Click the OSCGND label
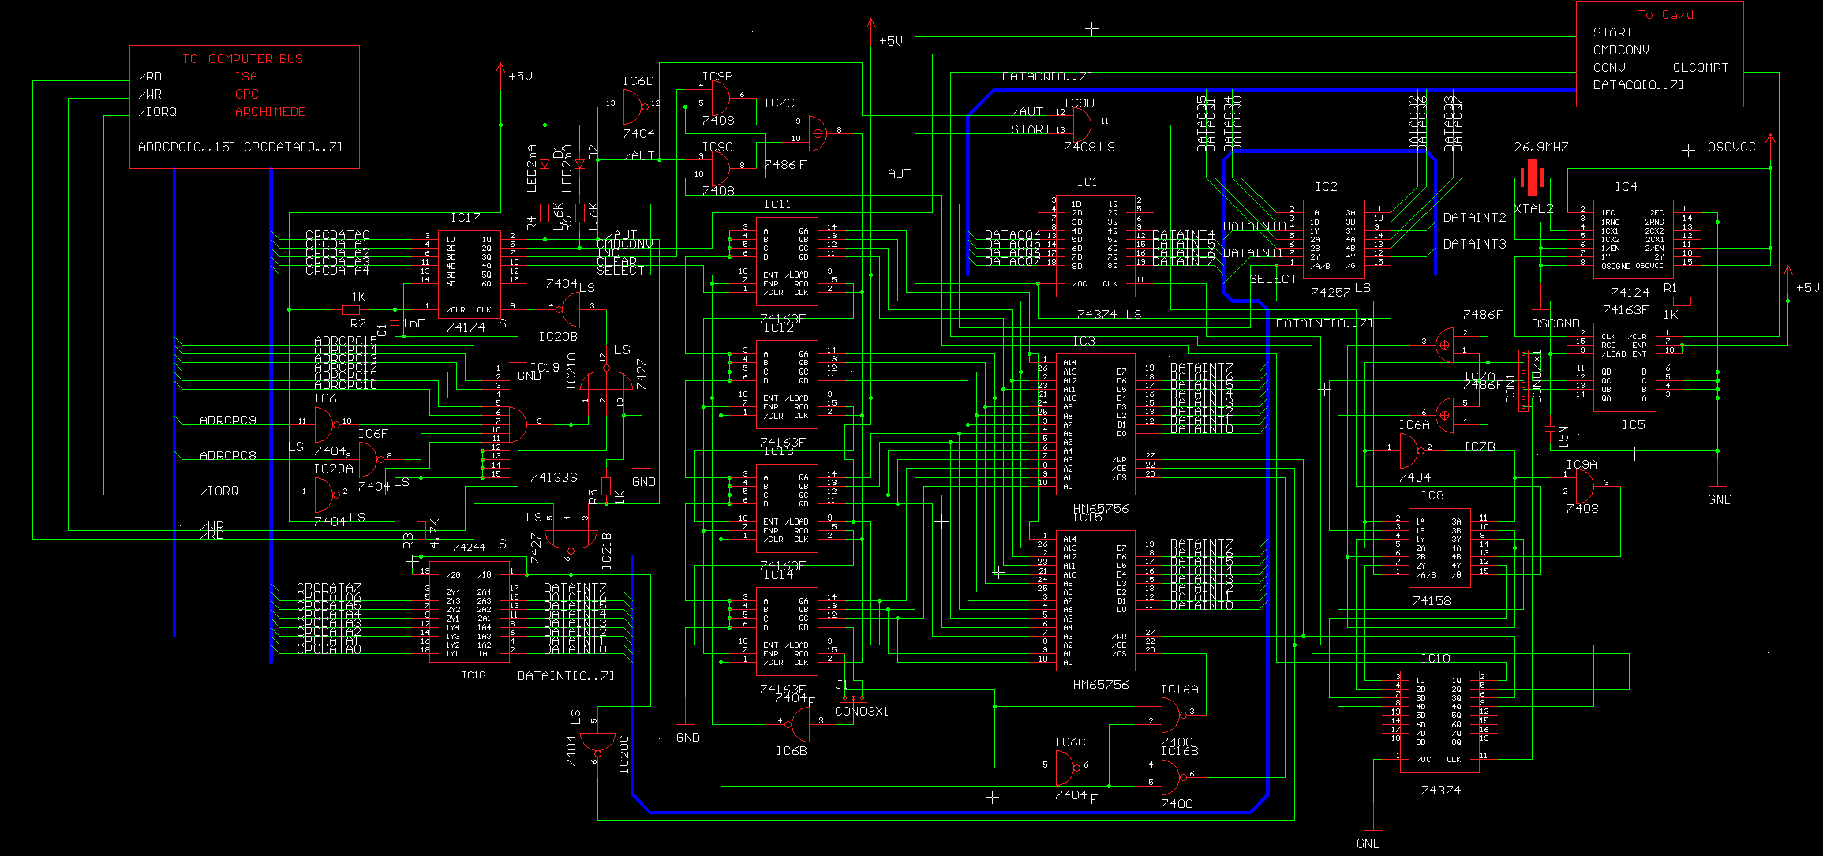 point(1555,323)
